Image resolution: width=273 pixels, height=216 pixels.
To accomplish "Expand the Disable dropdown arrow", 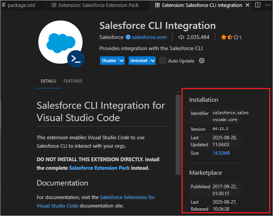I will (122, 61).
